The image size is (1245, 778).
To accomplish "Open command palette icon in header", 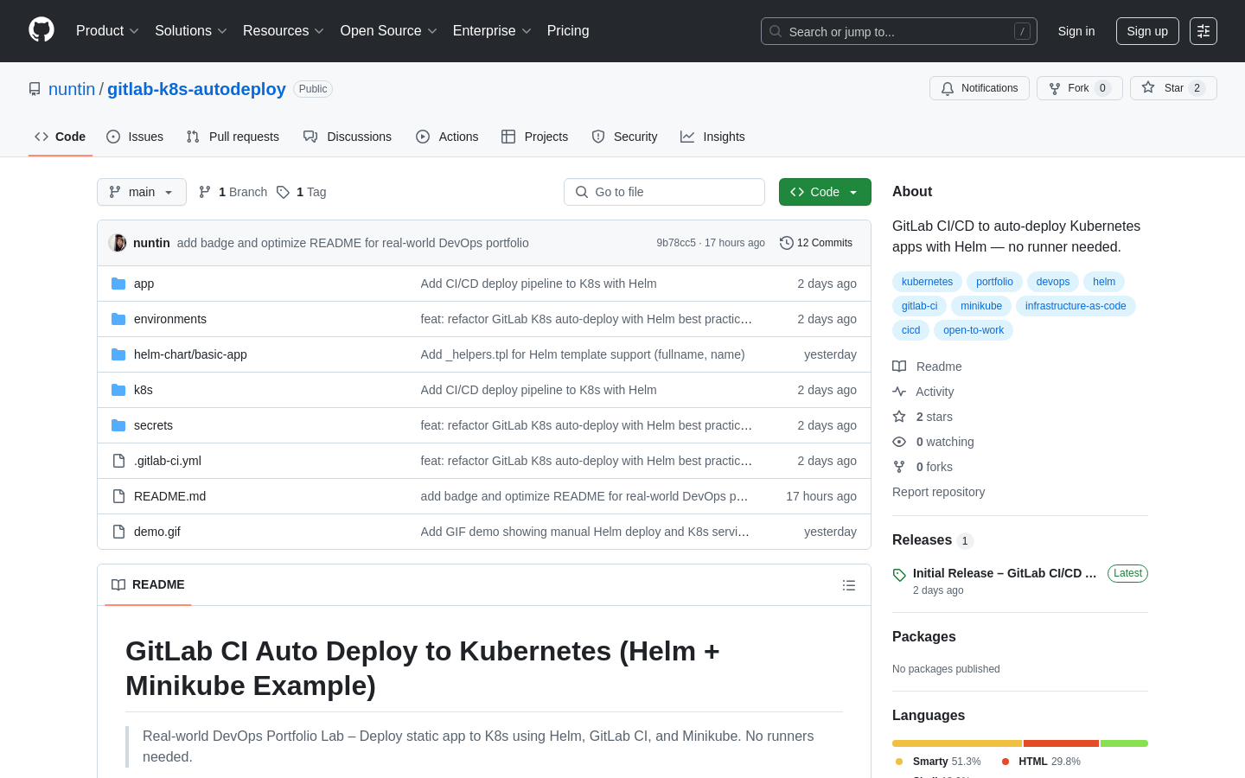I will pos(1203,31).
